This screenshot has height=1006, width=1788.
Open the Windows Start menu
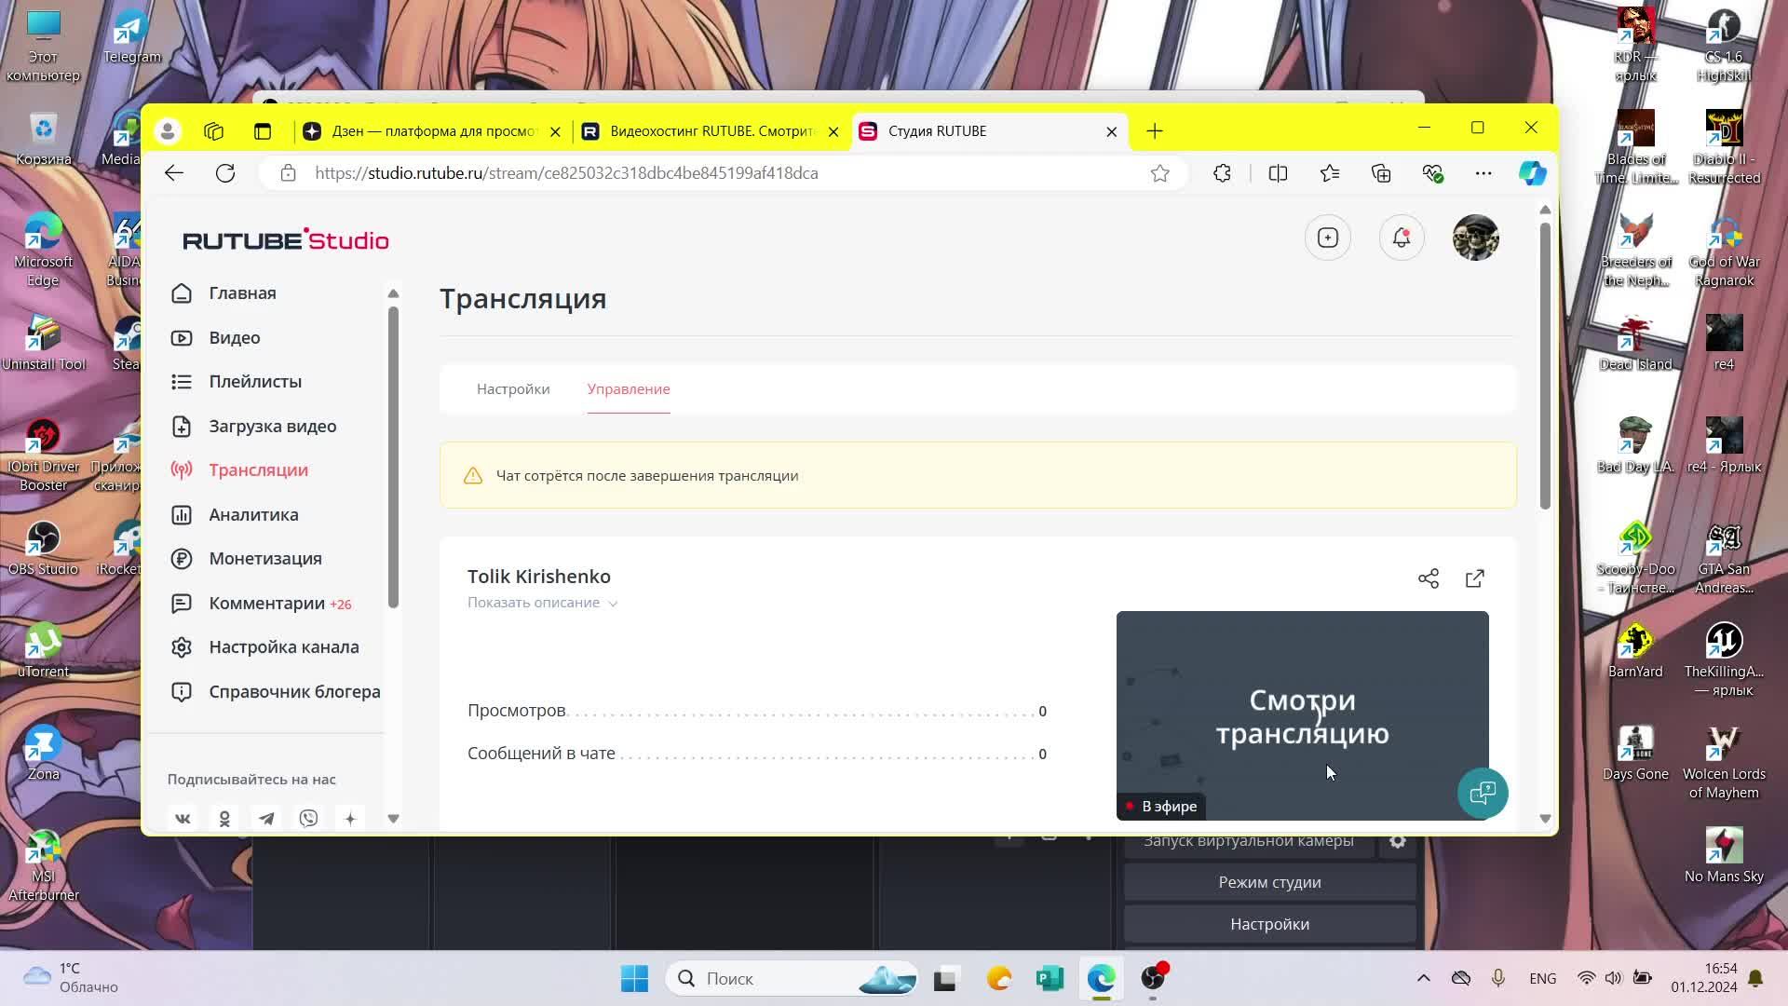634,979
